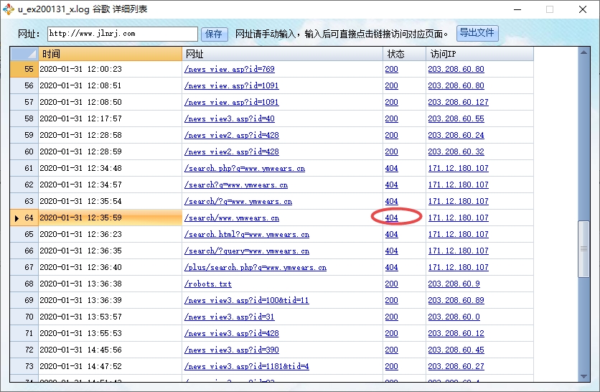Click the 状态 column header
Viewport: 600px width, 392px height.
coord(403,55)
